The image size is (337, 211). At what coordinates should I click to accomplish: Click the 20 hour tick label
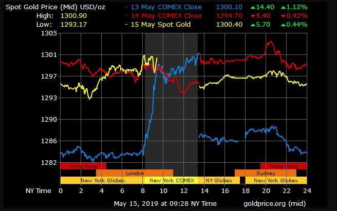click(x=266, y=191)
